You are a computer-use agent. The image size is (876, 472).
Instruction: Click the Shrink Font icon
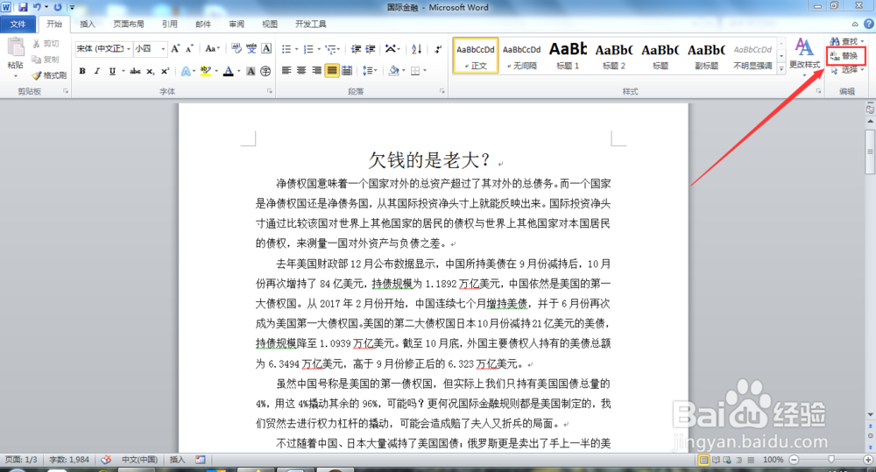point(189,48)
